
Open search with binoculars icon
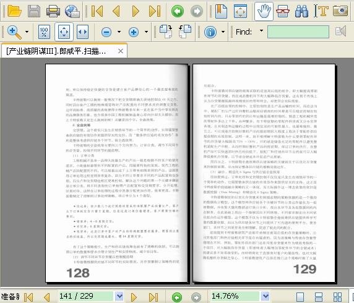click(301, 11)
